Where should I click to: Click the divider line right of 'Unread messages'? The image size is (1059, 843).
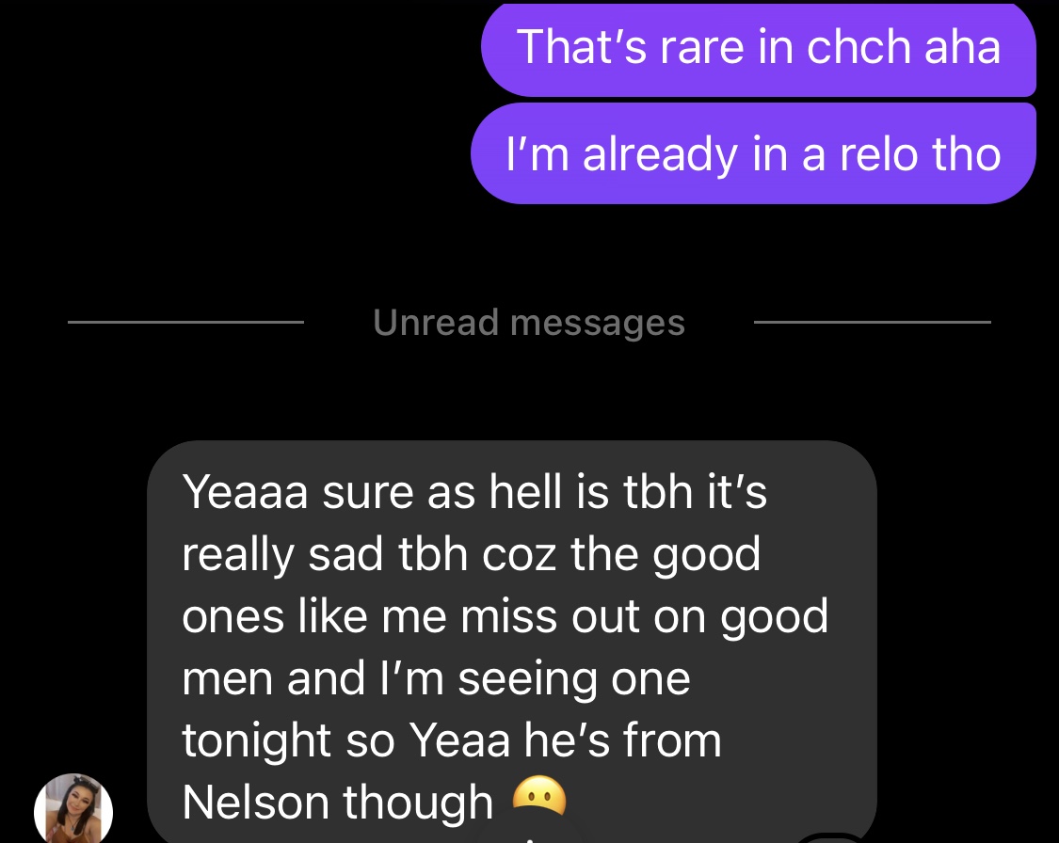pos(872,322)
